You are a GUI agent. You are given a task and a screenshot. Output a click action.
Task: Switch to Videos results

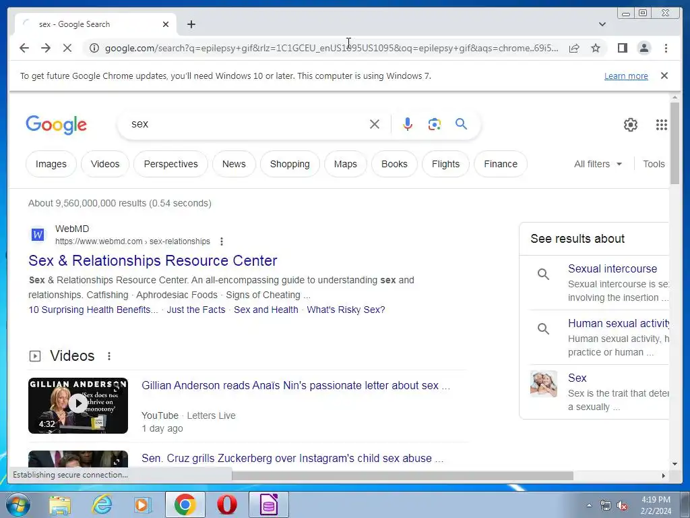[x=105, y=164]
